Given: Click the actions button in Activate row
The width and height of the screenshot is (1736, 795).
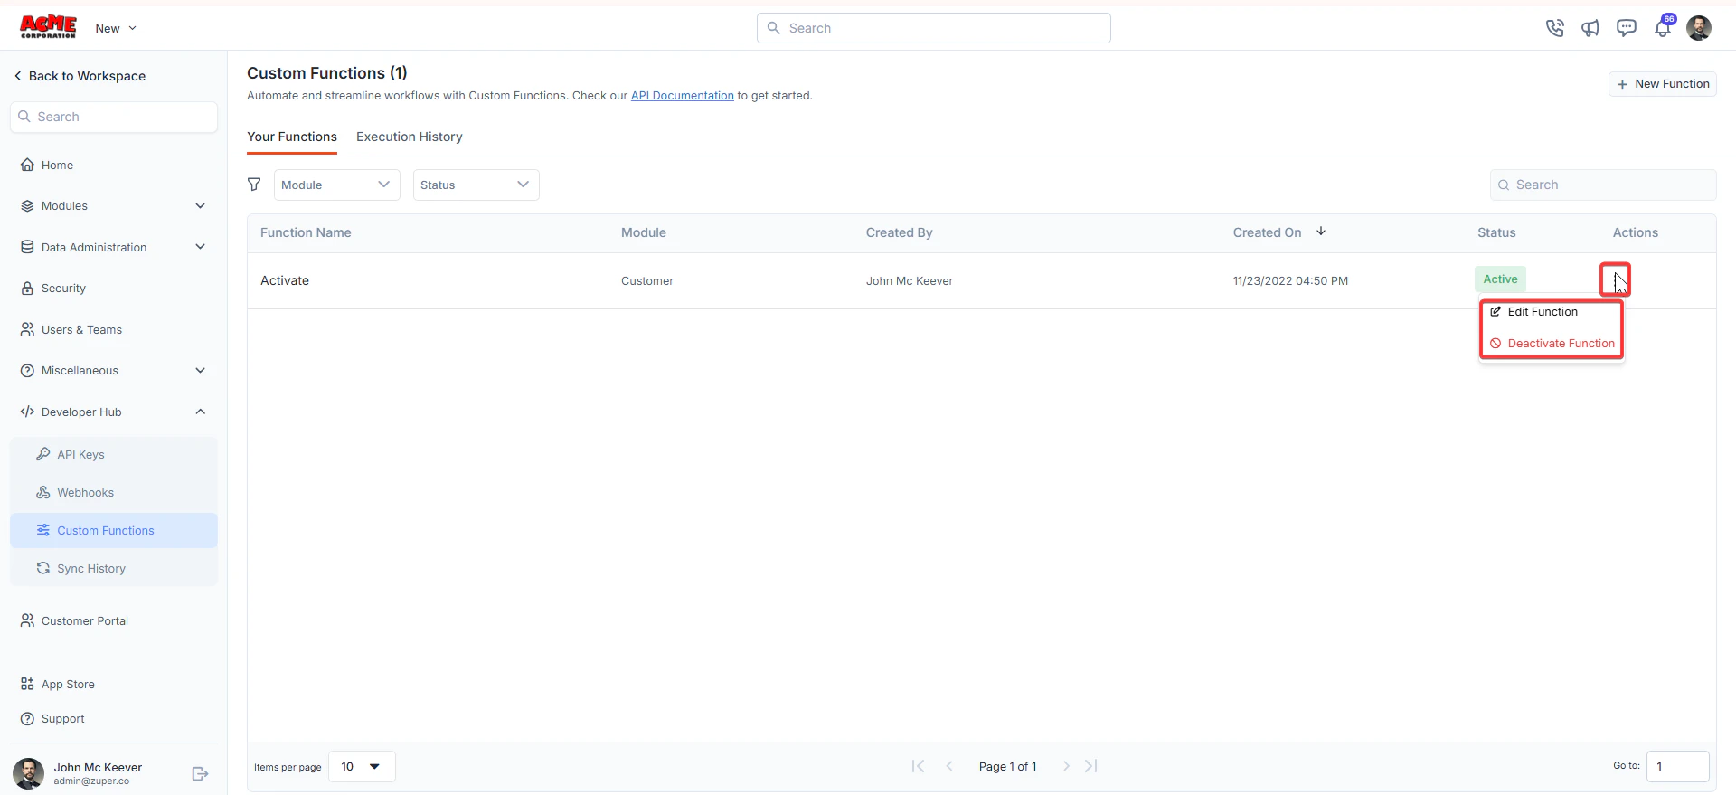Looking at the screenshot, I should coord(1615,280).
